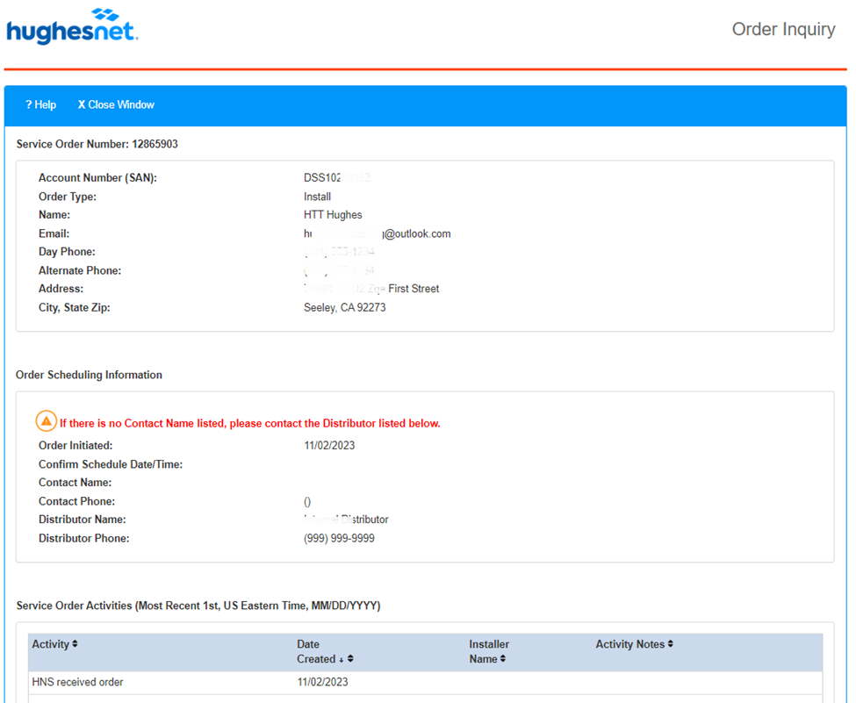Click the orange warning triangle icon
The image size is (856, 703).
click(x=47, y=422)
